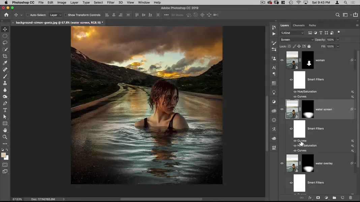Select the Path Selection tool
This screenshot has height=202, width=360.
coord(5,117)
